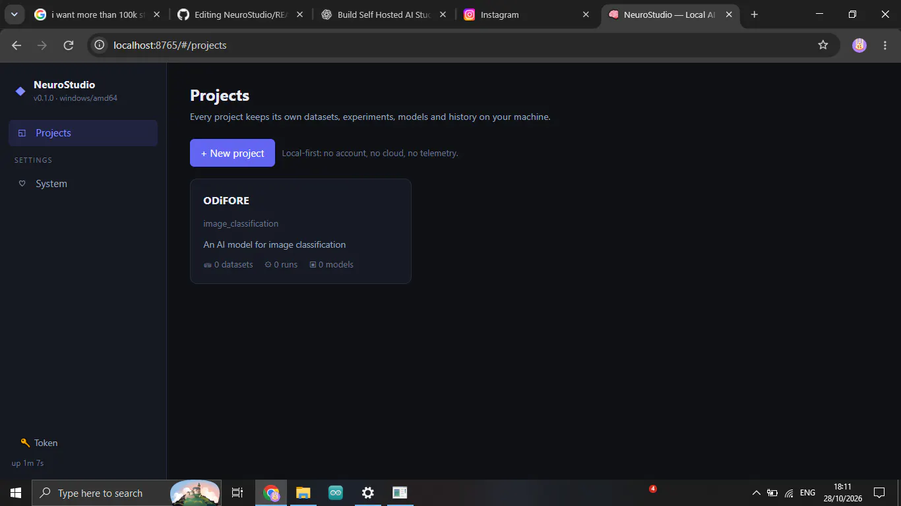Create a new project with + New project
Viewport: 901px width, 506px height.
(x=232, y=153)
